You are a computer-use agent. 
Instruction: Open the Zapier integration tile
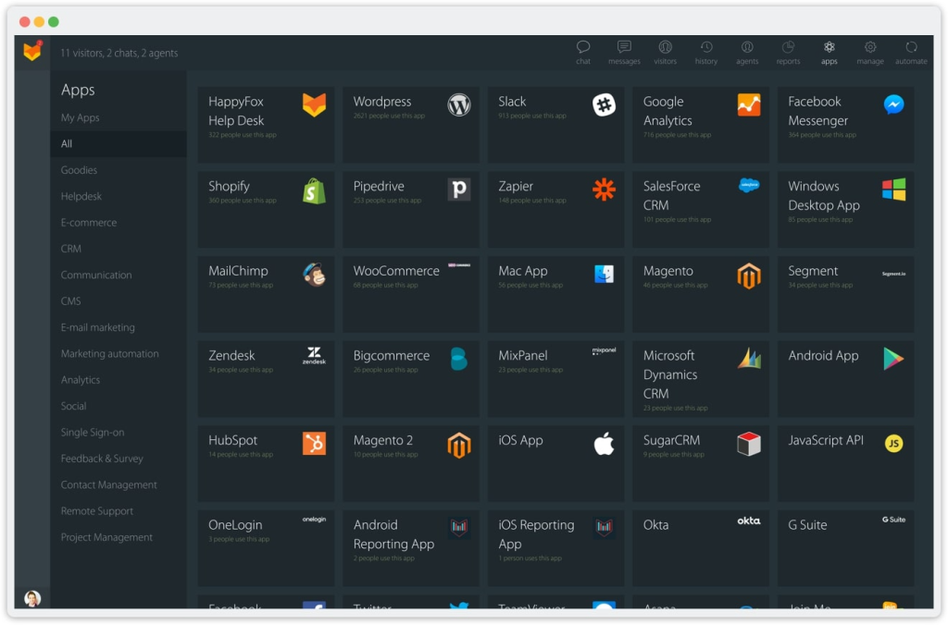[555, 209]
